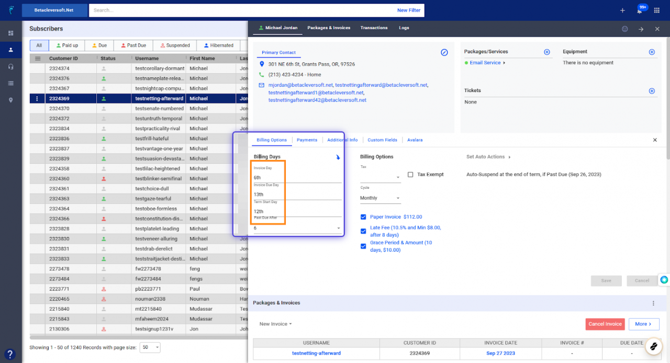Select the headset support icon in sidebar
The width and height of the screenshot is (670, 363).
(10, 67)
